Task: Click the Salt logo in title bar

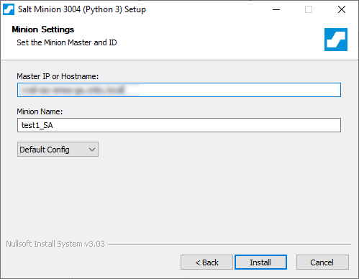Action: (9, 9)
